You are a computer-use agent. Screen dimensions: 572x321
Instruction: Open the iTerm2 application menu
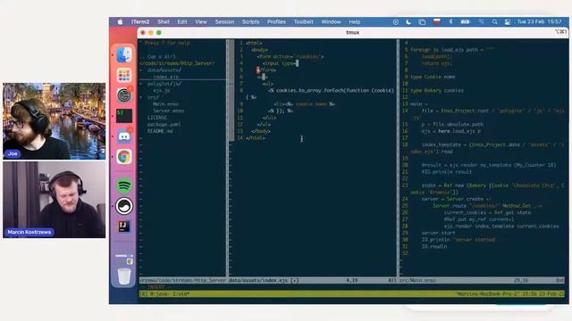click(140, 21)
